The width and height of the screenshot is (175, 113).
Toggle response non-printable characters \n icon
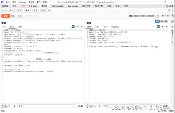coord(162,26)
